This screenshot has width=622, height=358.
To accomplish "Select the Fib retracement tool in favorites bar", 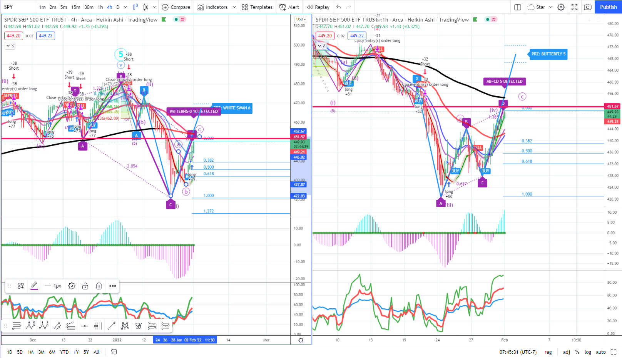I will click(x=17, y=326).
